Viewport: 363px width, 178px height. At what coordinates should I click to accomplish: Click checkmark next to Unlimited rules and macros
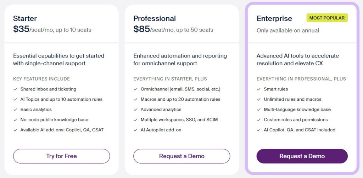coord(259,100)
